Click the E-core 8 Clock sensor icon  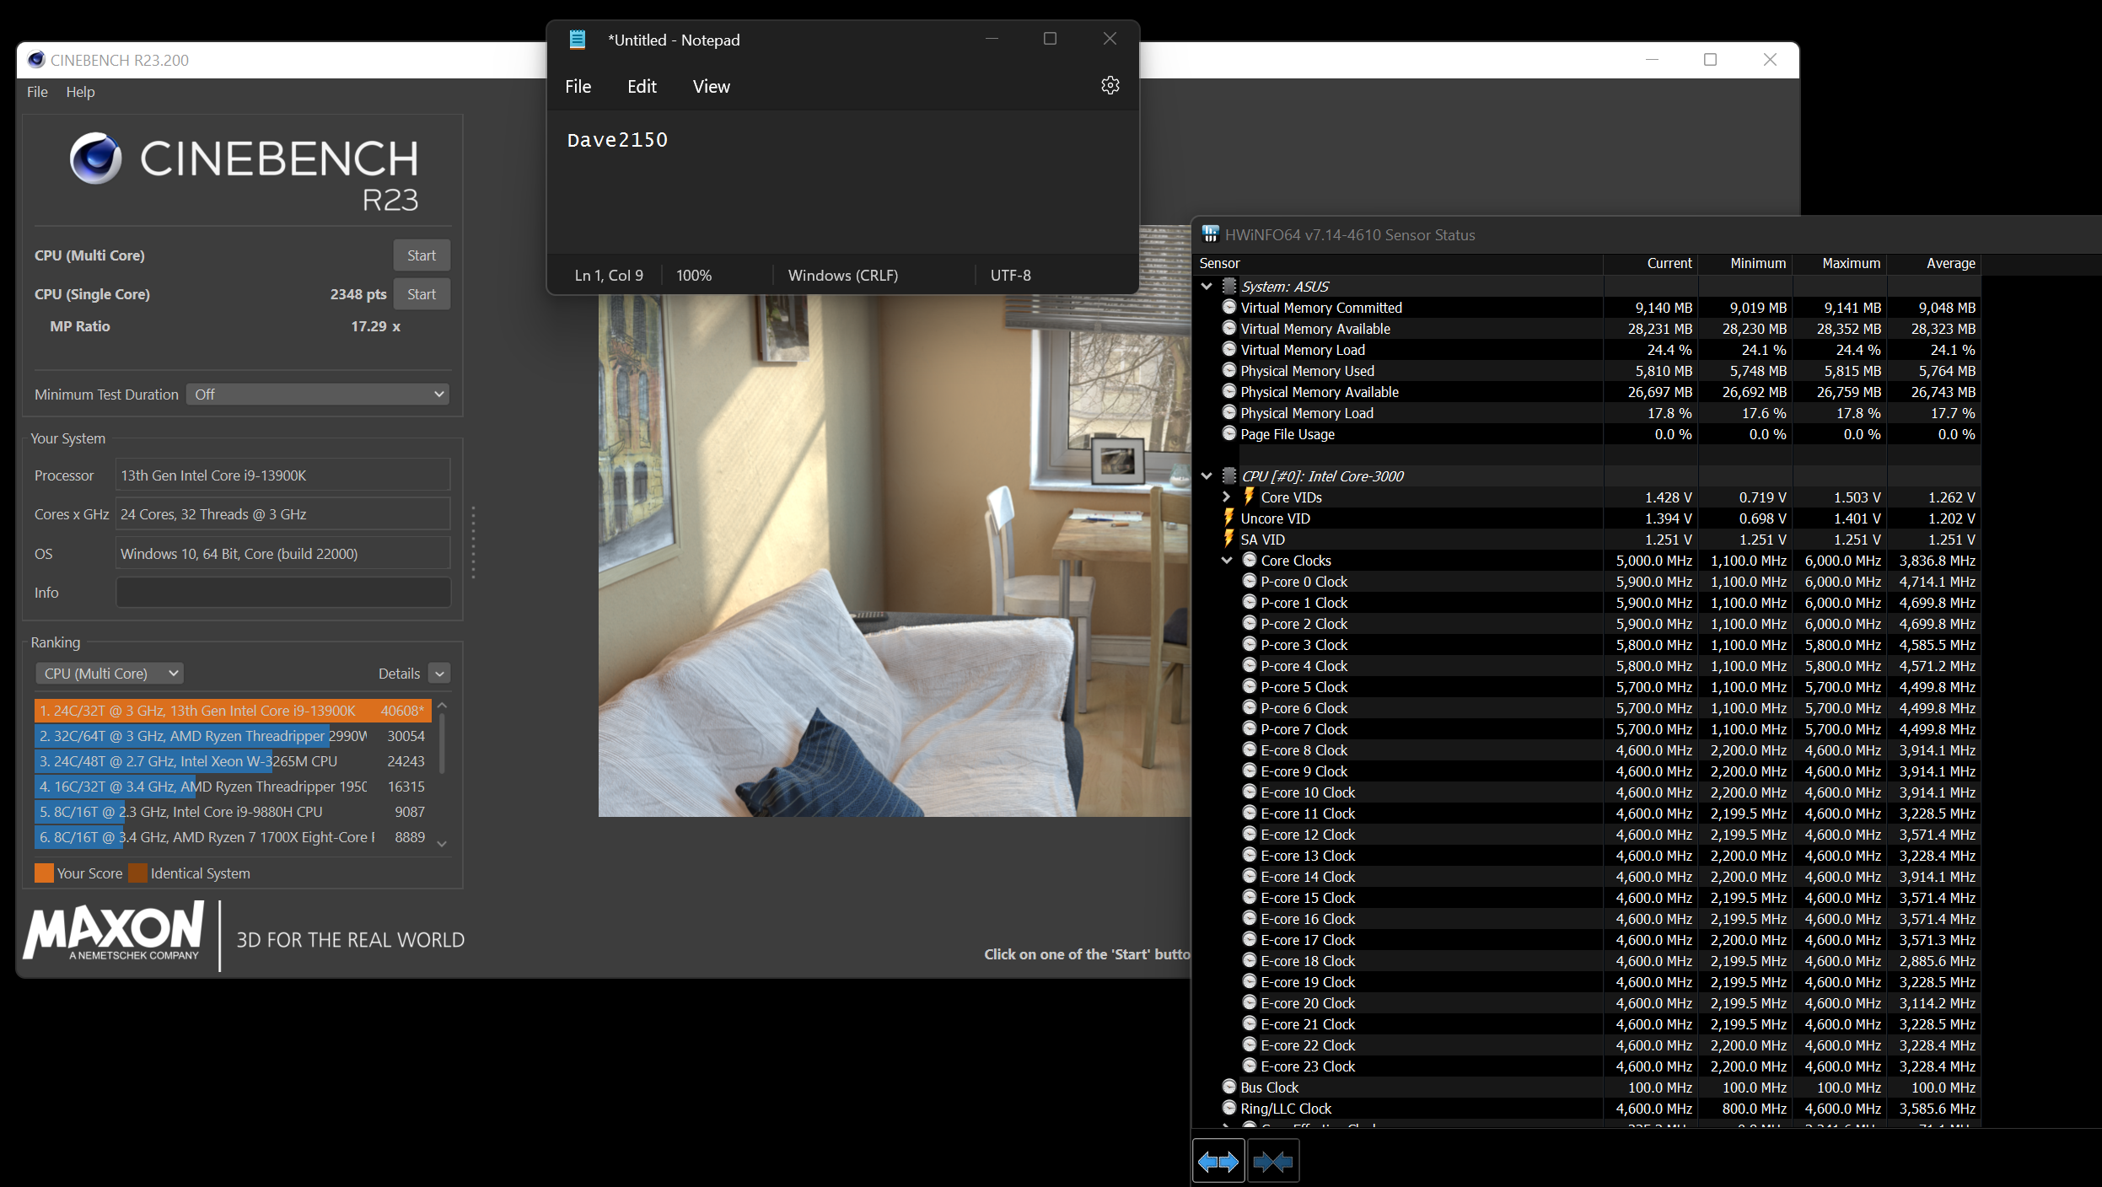pos(1250,749)
